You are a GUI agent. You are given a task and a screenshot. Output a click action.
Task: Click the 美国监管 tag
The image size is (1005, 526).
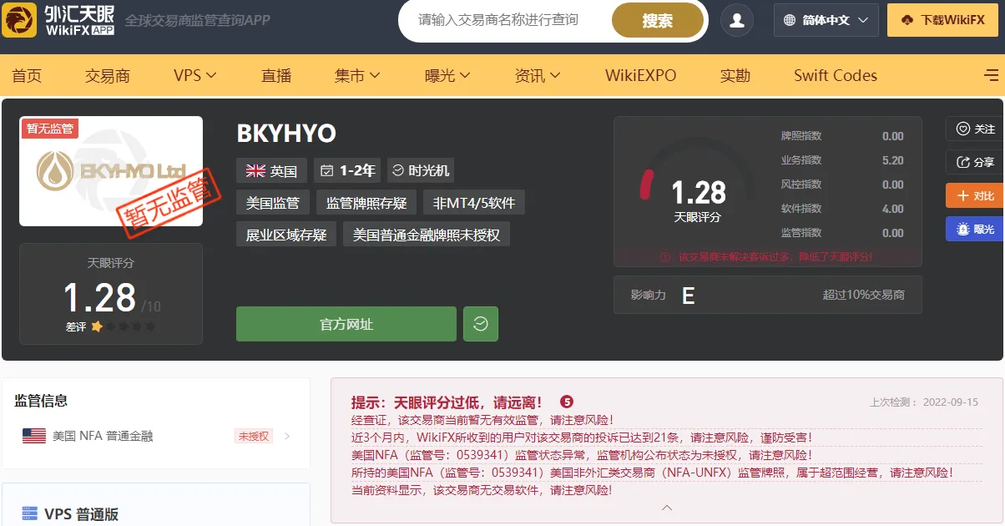(x=273, y=203)
